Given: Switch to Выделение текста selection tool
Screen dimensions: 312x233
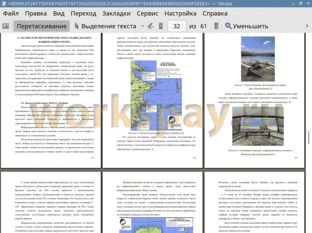Looking at the screenshot, I should [105, 26].
